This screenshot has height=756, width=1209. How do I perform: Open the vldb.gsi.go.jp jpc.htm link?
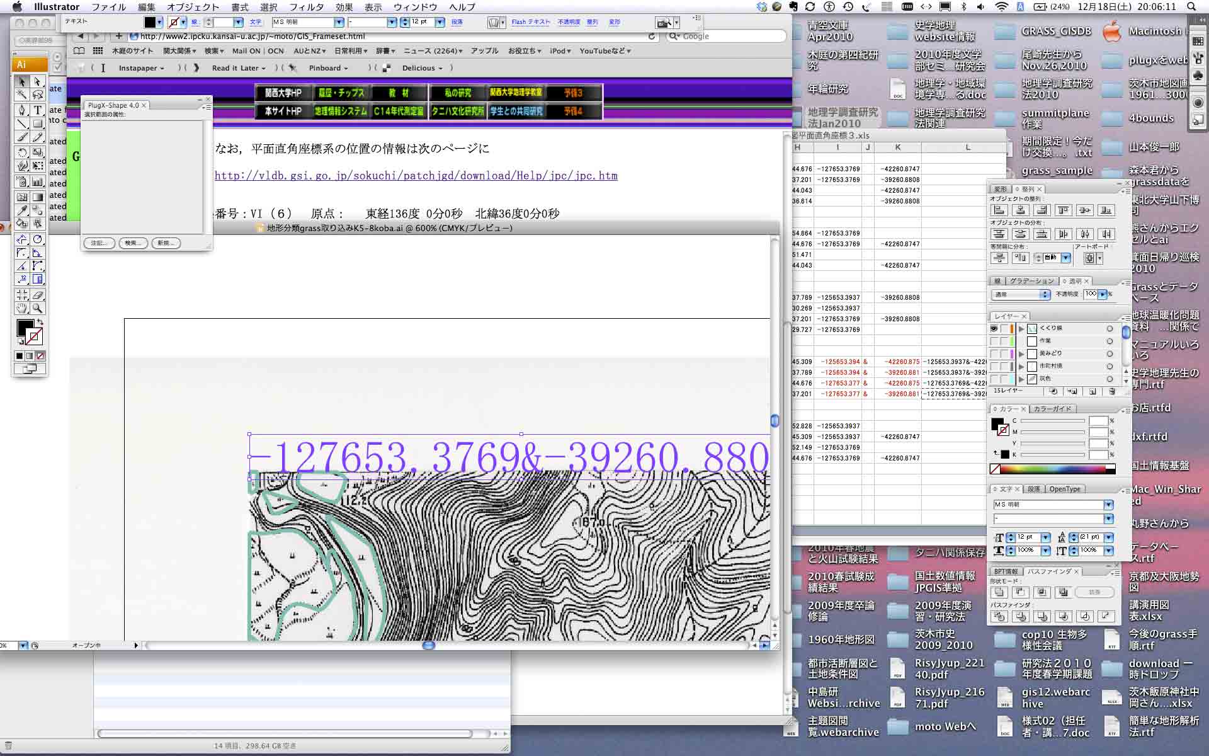[x=416, y=176]
